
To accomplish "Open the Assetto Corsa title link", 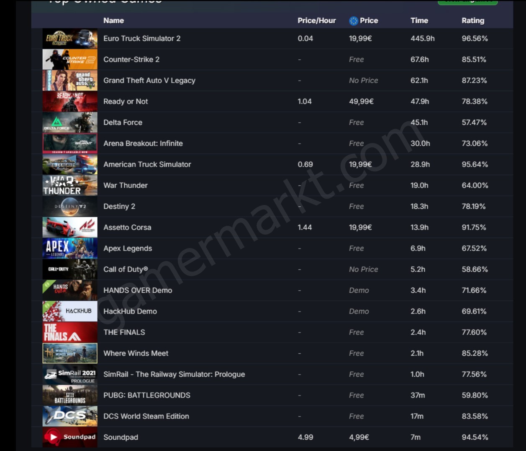I will 127,227.
